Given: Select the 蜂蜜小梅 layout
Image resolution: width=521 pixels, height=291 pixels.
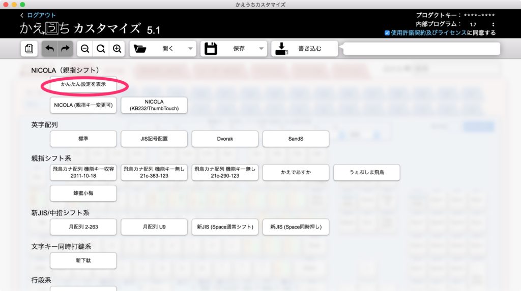Looking at the screenshot, I should (x=83, y=193).
